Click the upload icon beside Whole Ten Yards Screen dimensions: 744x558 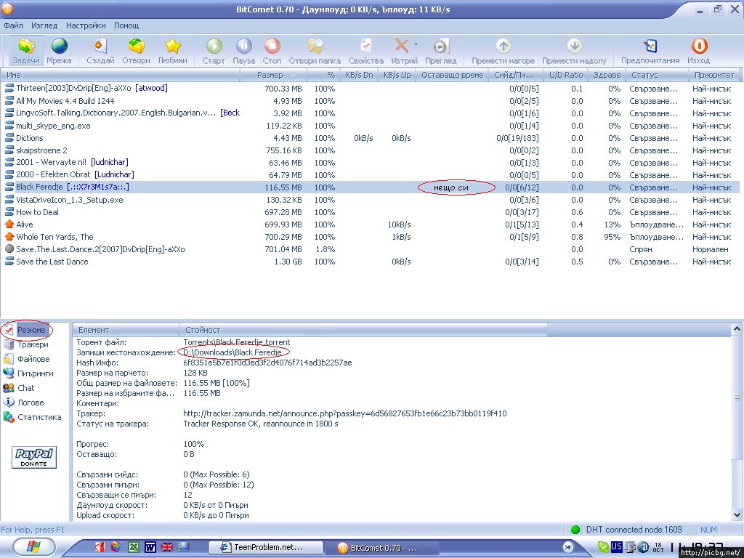pyautogui.click(x=9, y=236)
